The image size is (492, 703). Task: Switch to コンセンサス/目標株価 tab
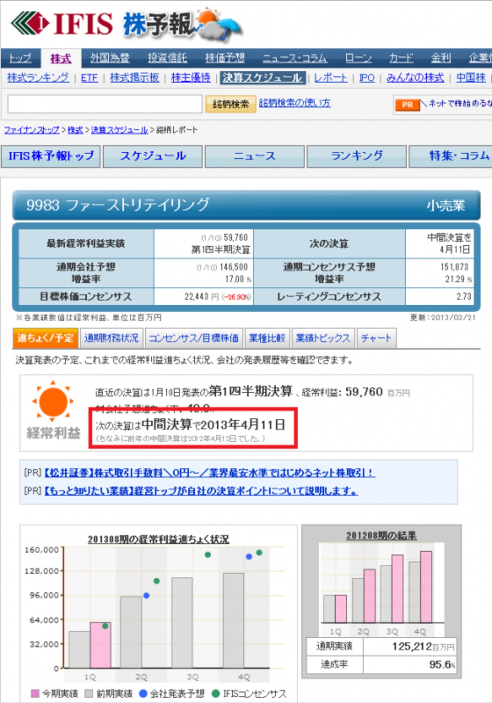tap(194, 338)
